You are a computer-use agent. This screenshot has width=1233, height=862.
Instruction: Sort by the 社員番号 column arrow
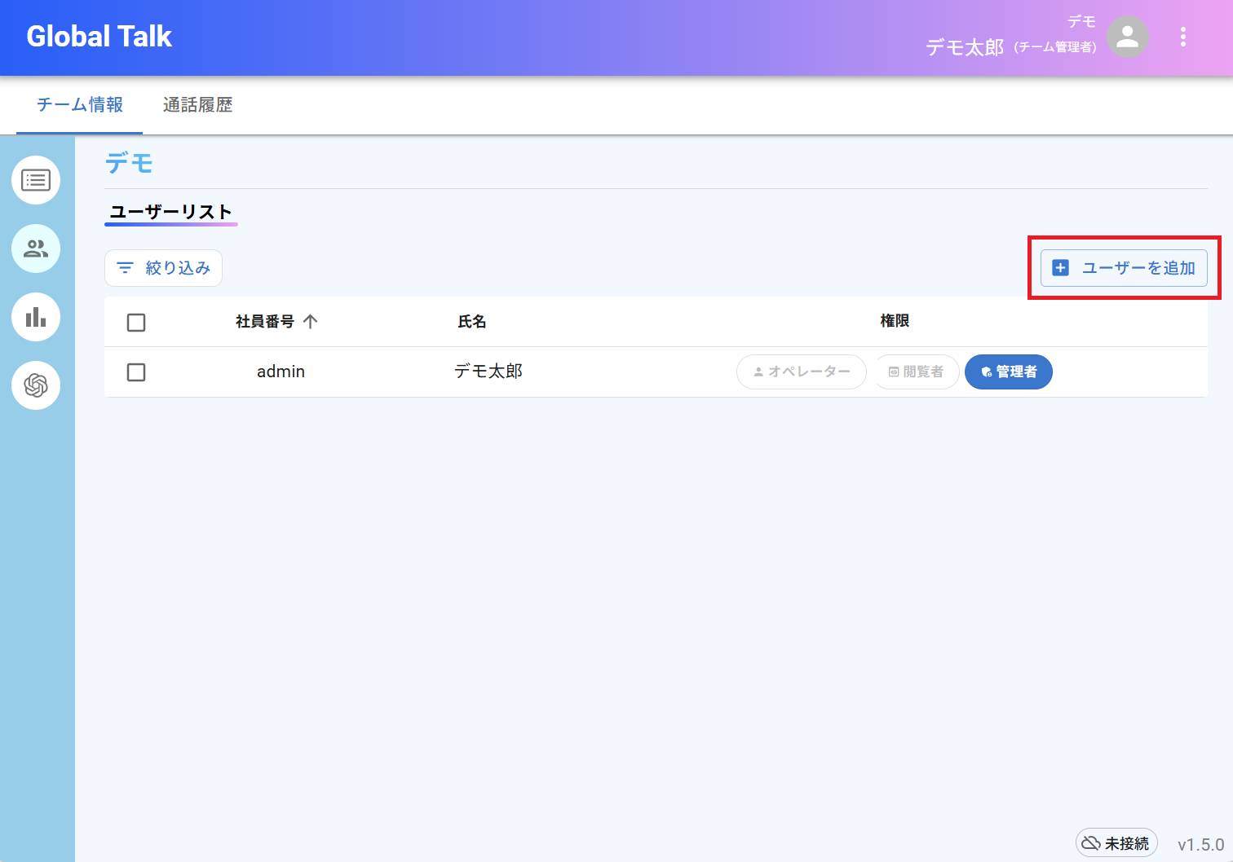click(310, 322)
